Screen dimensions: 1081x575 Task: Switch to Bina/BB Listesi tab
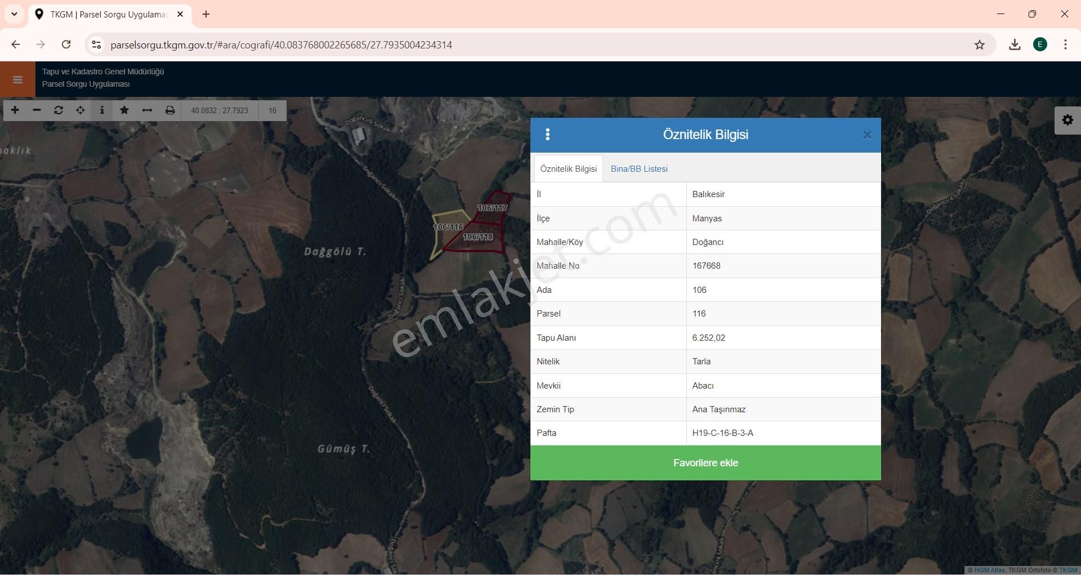(639, 169)
